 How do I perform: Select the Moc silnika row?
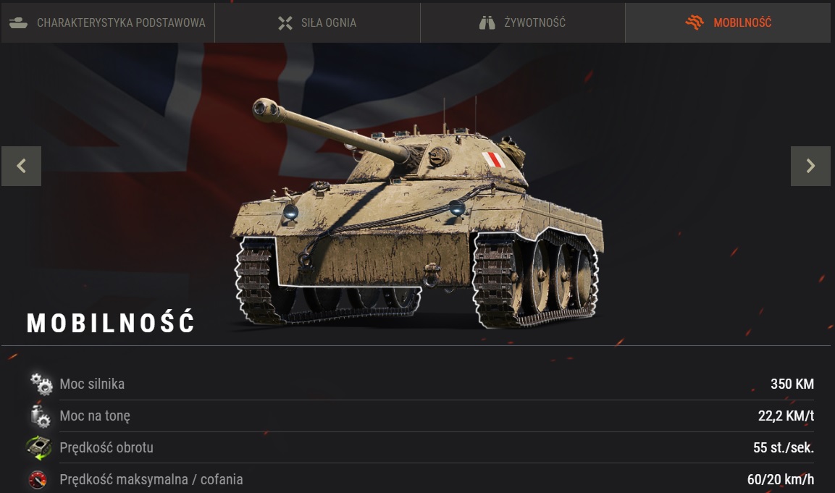click(x=421, y=384)
